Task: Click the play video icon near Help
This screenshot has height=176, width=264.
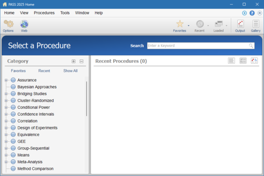Action: pos(245,13)
